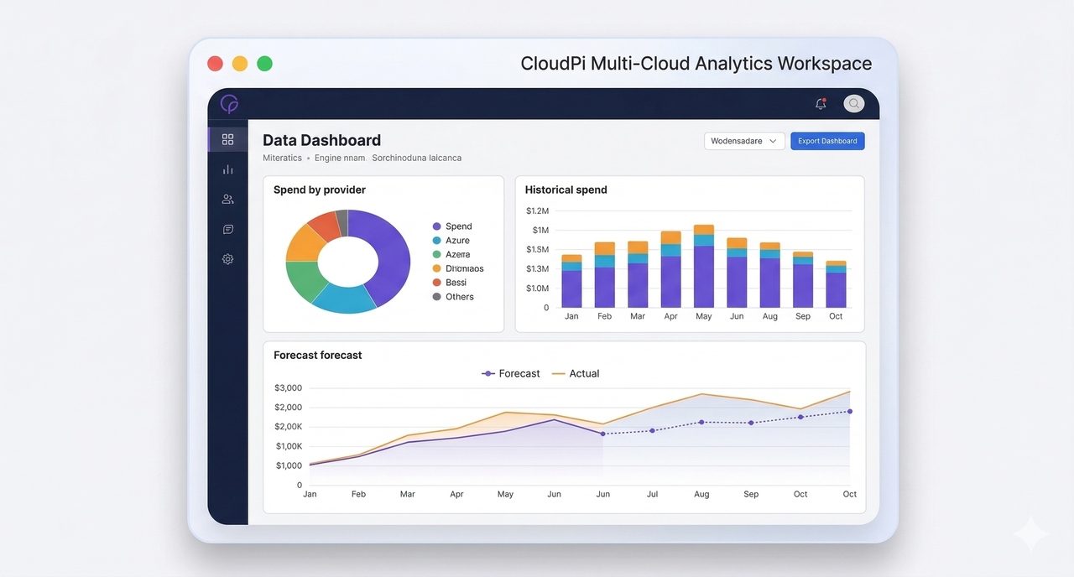Click the Miteratics breadcrumb
This screenshot has height=577, width=1074.
(282, 158)
